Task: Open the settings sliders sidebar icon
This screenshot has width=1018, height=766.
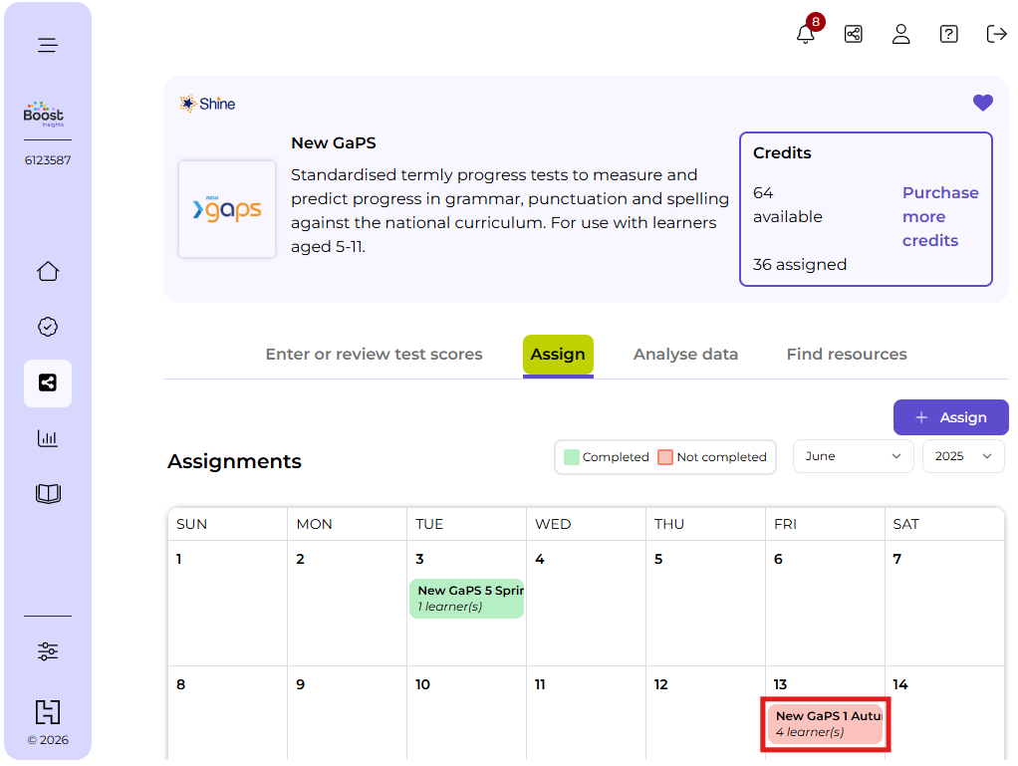Action: 48,651
